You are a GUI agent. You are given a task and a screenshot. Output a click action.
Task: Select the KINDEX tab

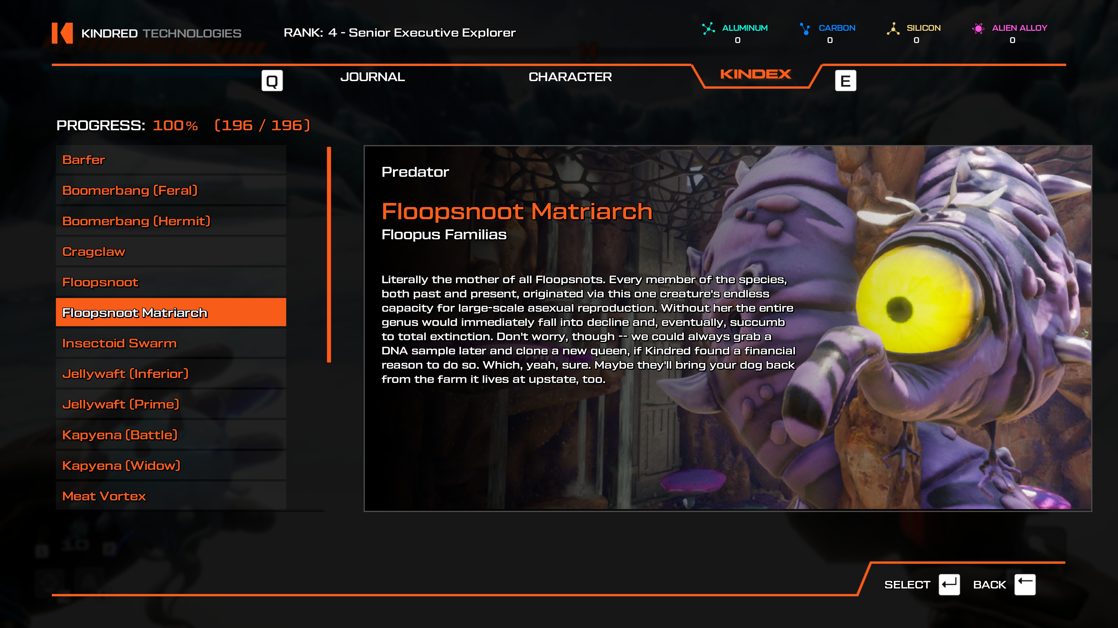(x=756, y=74)
